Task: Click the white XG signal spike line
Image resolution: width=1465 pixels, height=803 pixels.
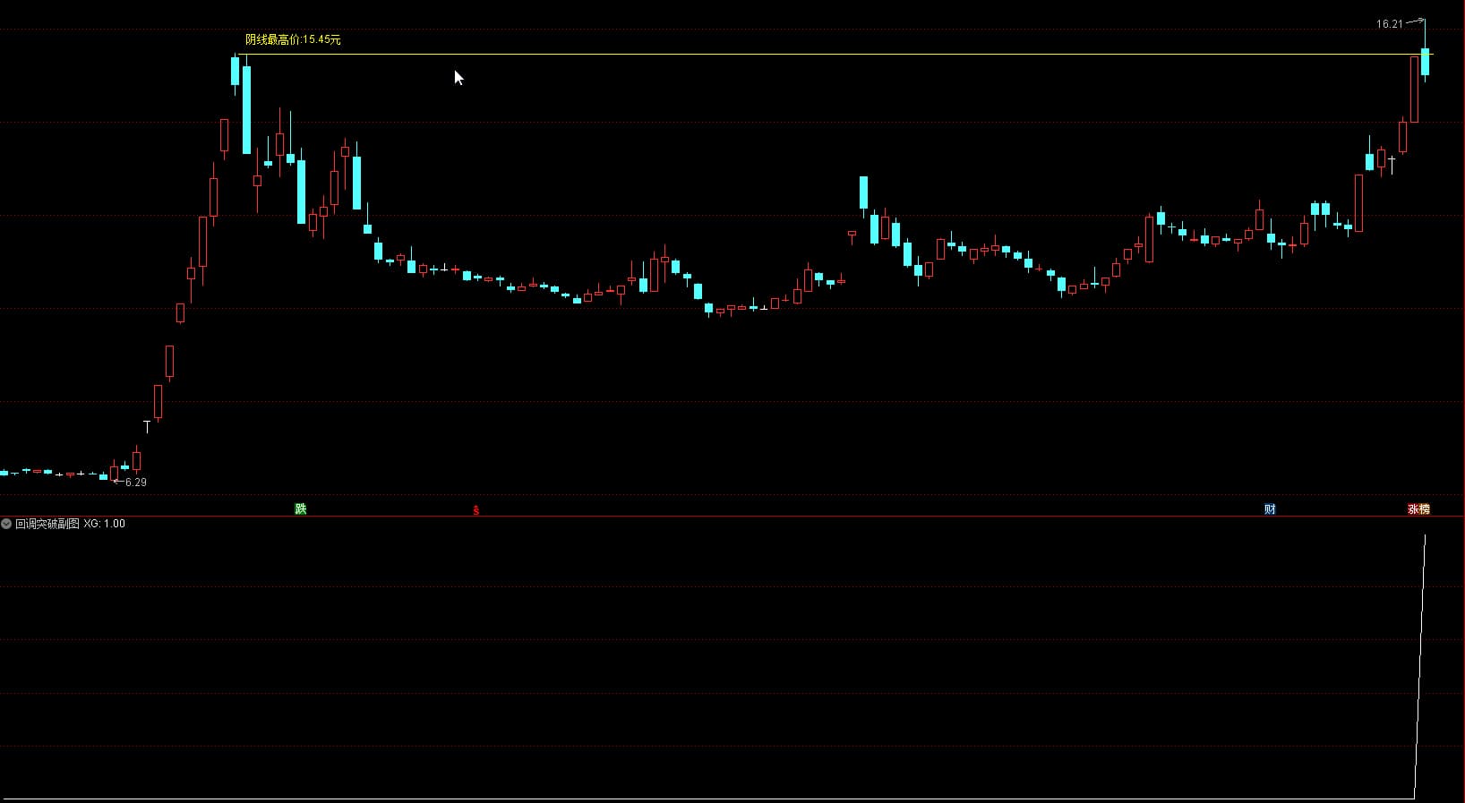Action: click(x=1420, y=662)
